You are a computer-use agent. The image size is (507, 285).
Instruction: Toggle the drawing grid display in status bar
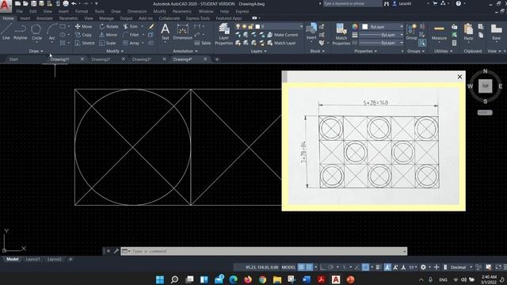tap(301, 268)
